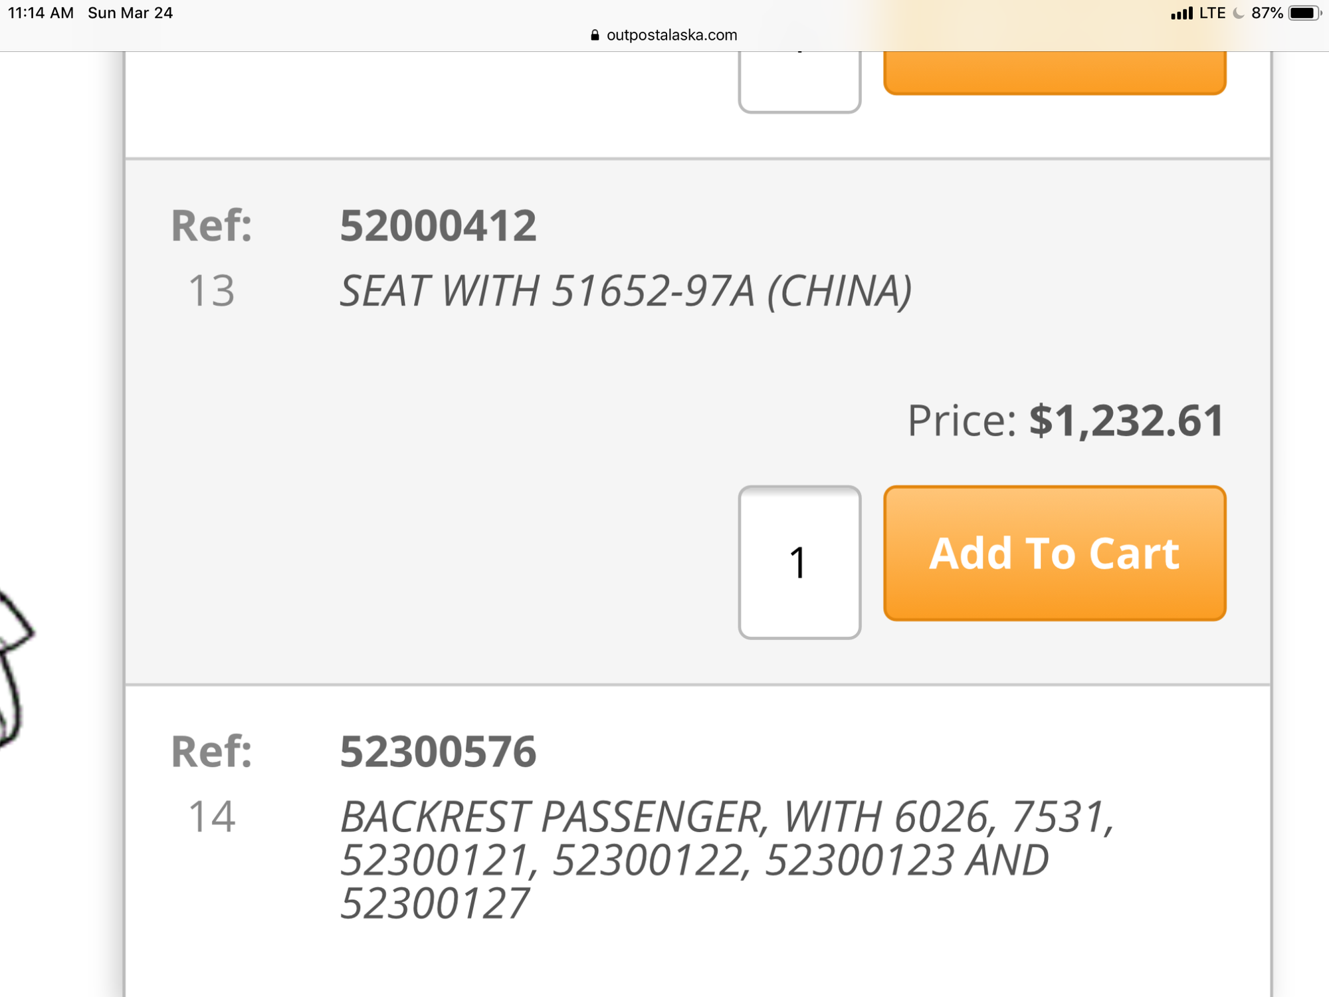Click the $1,232.61 price

(x=1126, y=421)
